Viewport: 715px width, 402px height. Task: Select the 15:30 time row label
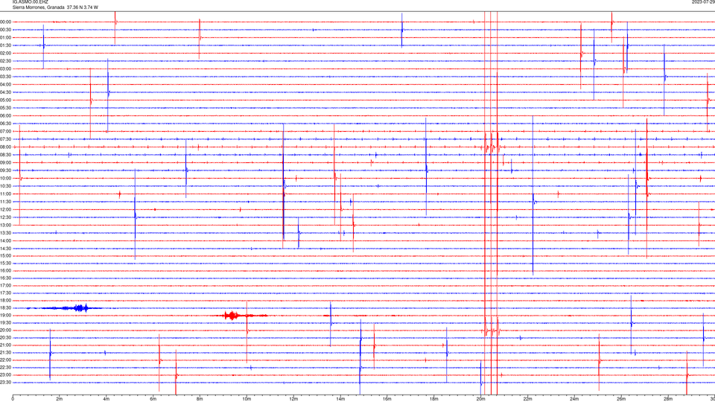[6, 263]
